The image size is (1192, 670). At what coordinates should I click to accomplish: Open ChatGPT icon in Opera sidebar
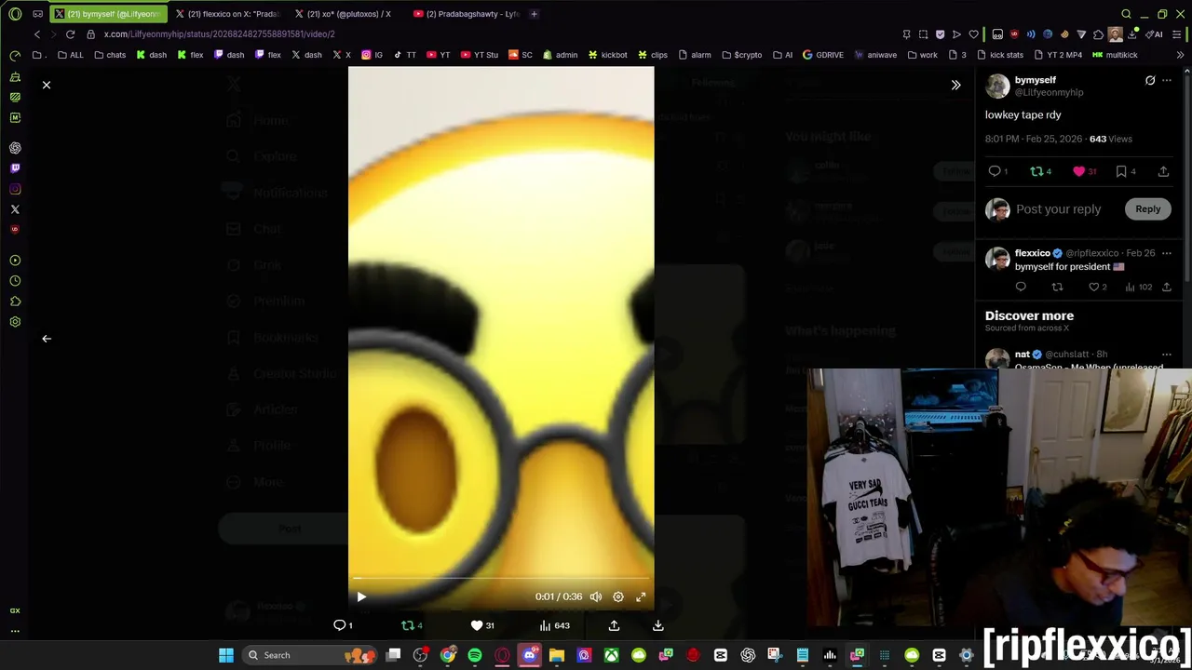pyautogui.click(x=15, y=148)
